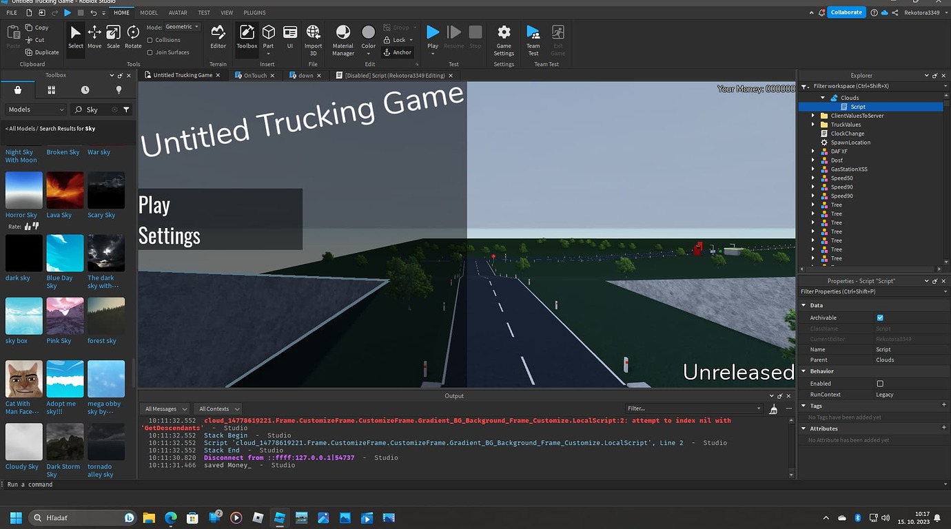Image resolution: width=951 pixels, height=529 pixels.
Task: Open the PLUGINS ribbon tab
Action: tap(255, 13)
